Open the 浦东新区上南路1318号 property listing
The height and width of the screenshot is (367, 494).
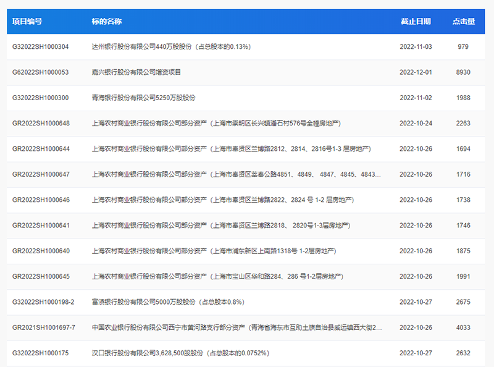coord(214,251)
